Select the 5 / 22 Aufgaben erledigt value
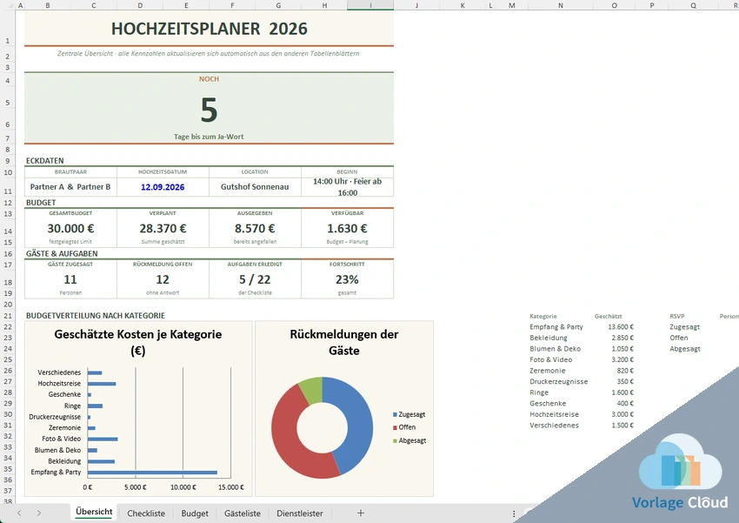739x523 pixels. [x=255, y=279]
